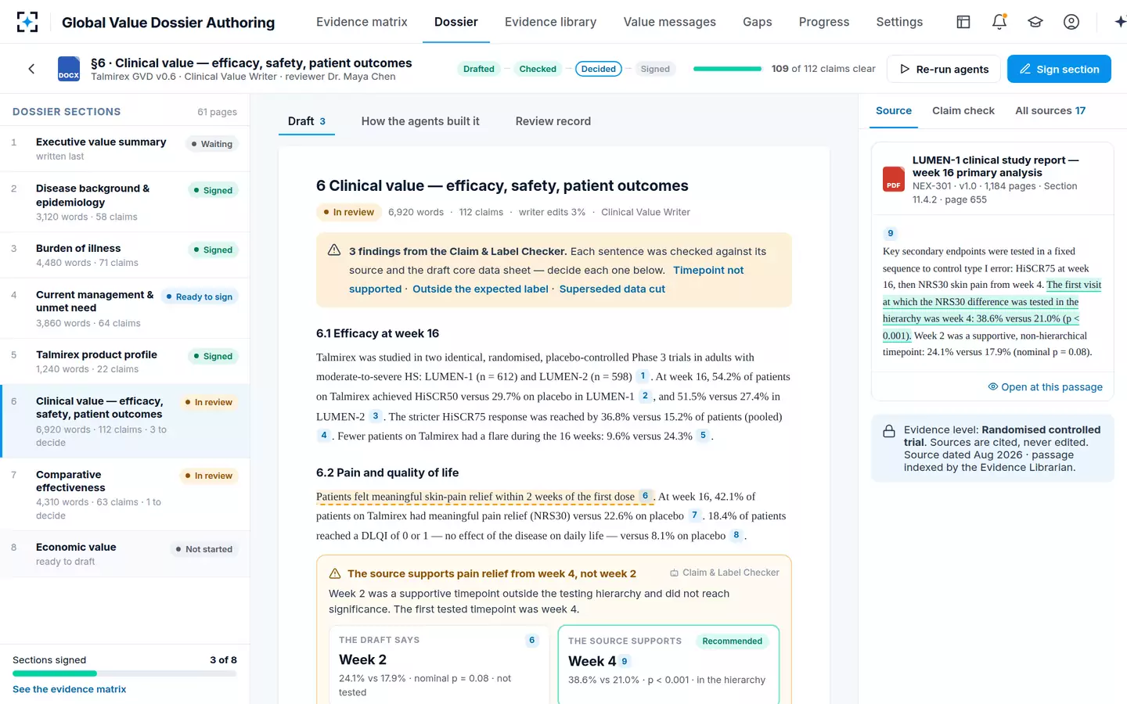
Task: Switch to Evidence matrix tab
Action: pos(362,22)
